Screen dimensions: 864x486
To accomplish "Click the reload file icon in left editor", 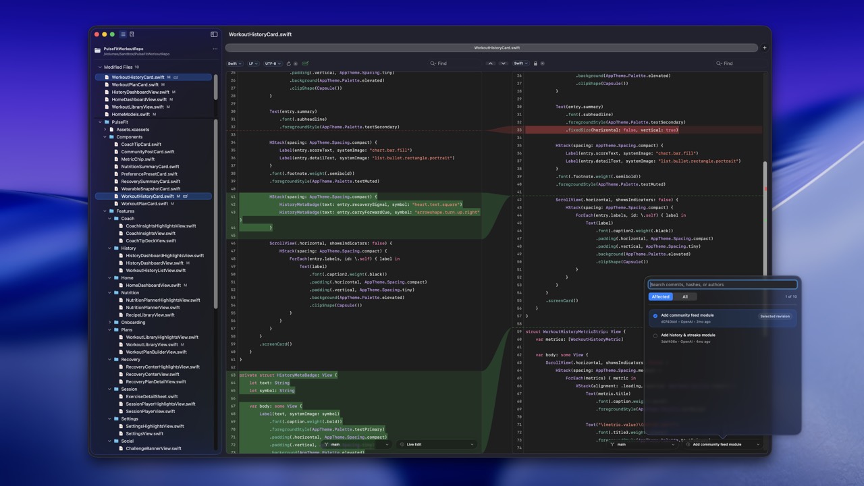I will click(289, 63).
